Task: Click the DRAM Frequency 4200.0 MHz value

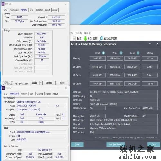Action: point(42,34)
